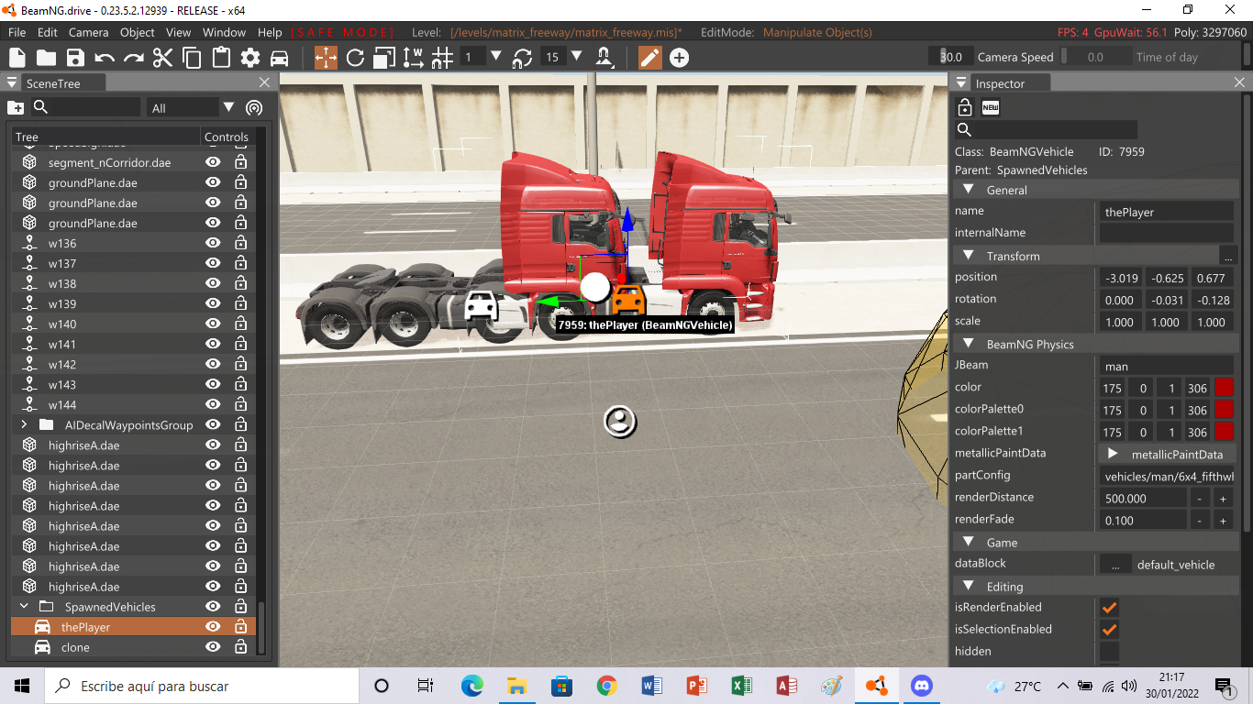Screen dimensions: 1253x704
Task: Expand the metallicPaintData property
Action: point(1113,454)
